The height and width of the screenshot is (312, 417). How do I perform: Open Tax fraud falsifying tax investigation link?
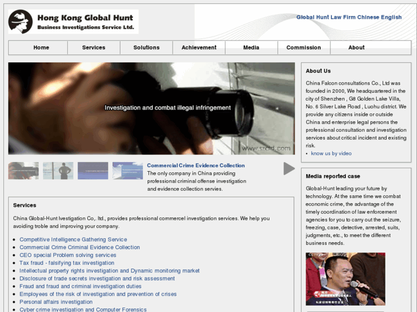coord(67,263)
